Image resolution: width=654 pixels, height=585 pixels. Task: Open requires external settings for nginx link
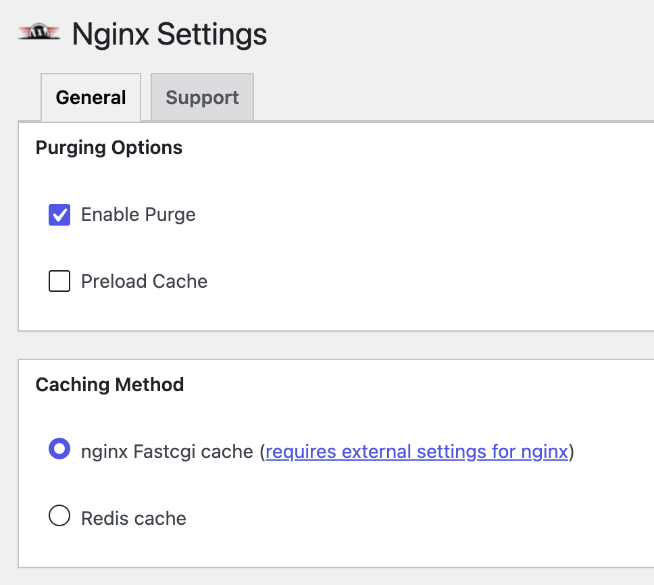click(417, 452)
